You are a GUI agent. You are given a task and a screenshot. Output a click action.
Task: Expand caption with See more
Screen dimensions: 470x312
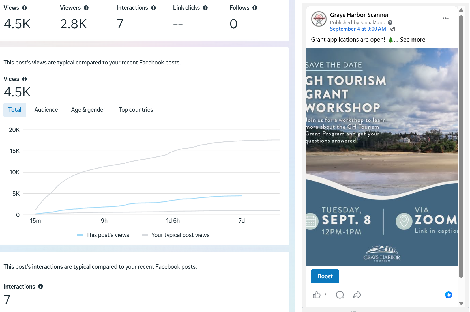(413, 40)
